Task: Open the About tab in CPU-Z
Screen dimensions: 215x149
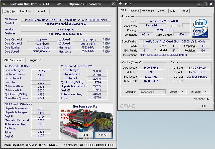Action: (x=184, y=11)
